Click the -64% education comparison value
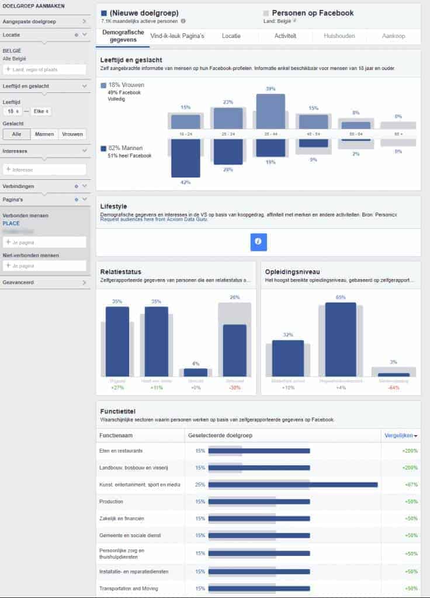 (x=394, y=388)
